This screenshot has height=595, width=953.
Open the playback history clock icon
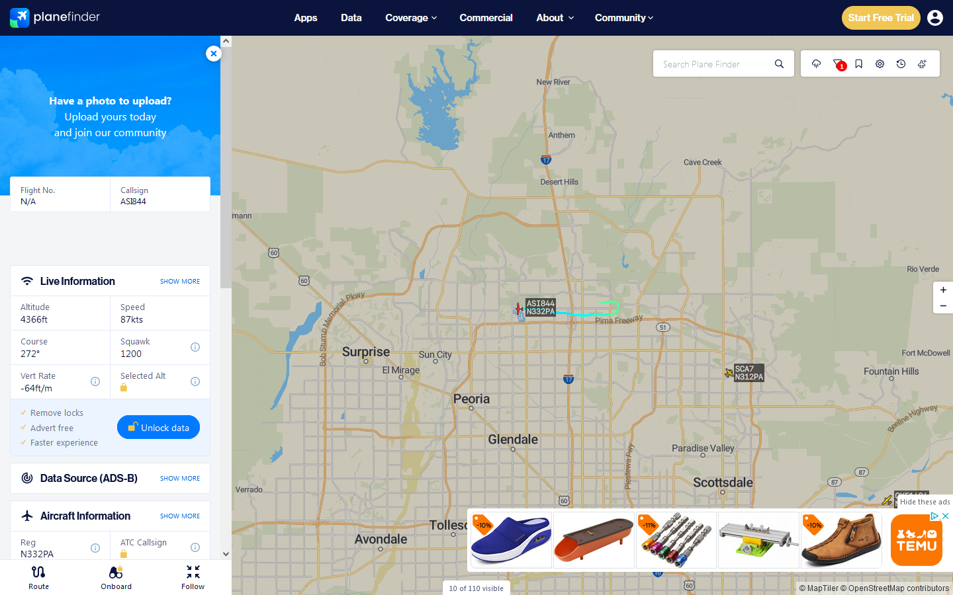pyautogui.click(x=901, y=64)
